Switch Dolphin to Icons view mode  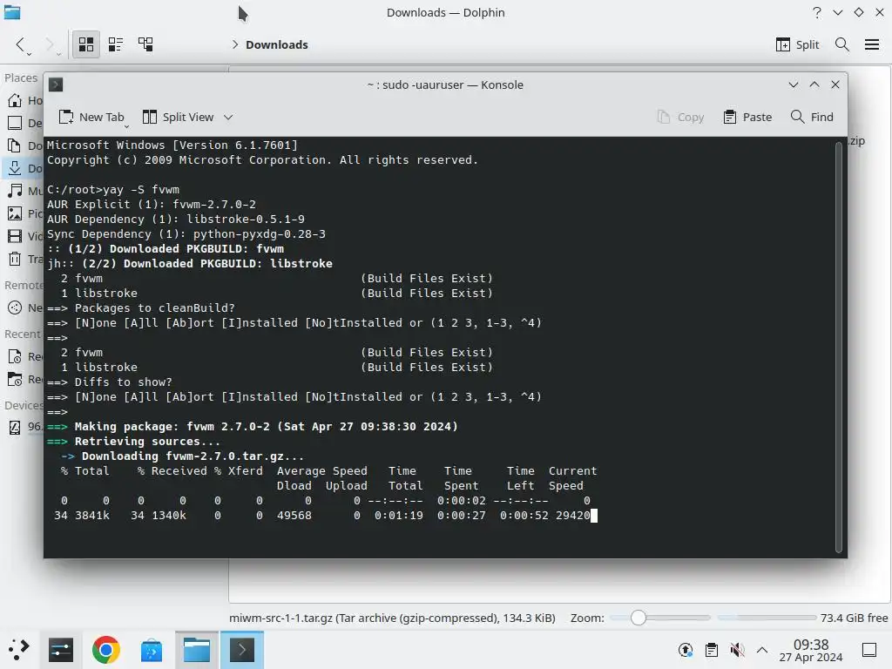point(86,44)
